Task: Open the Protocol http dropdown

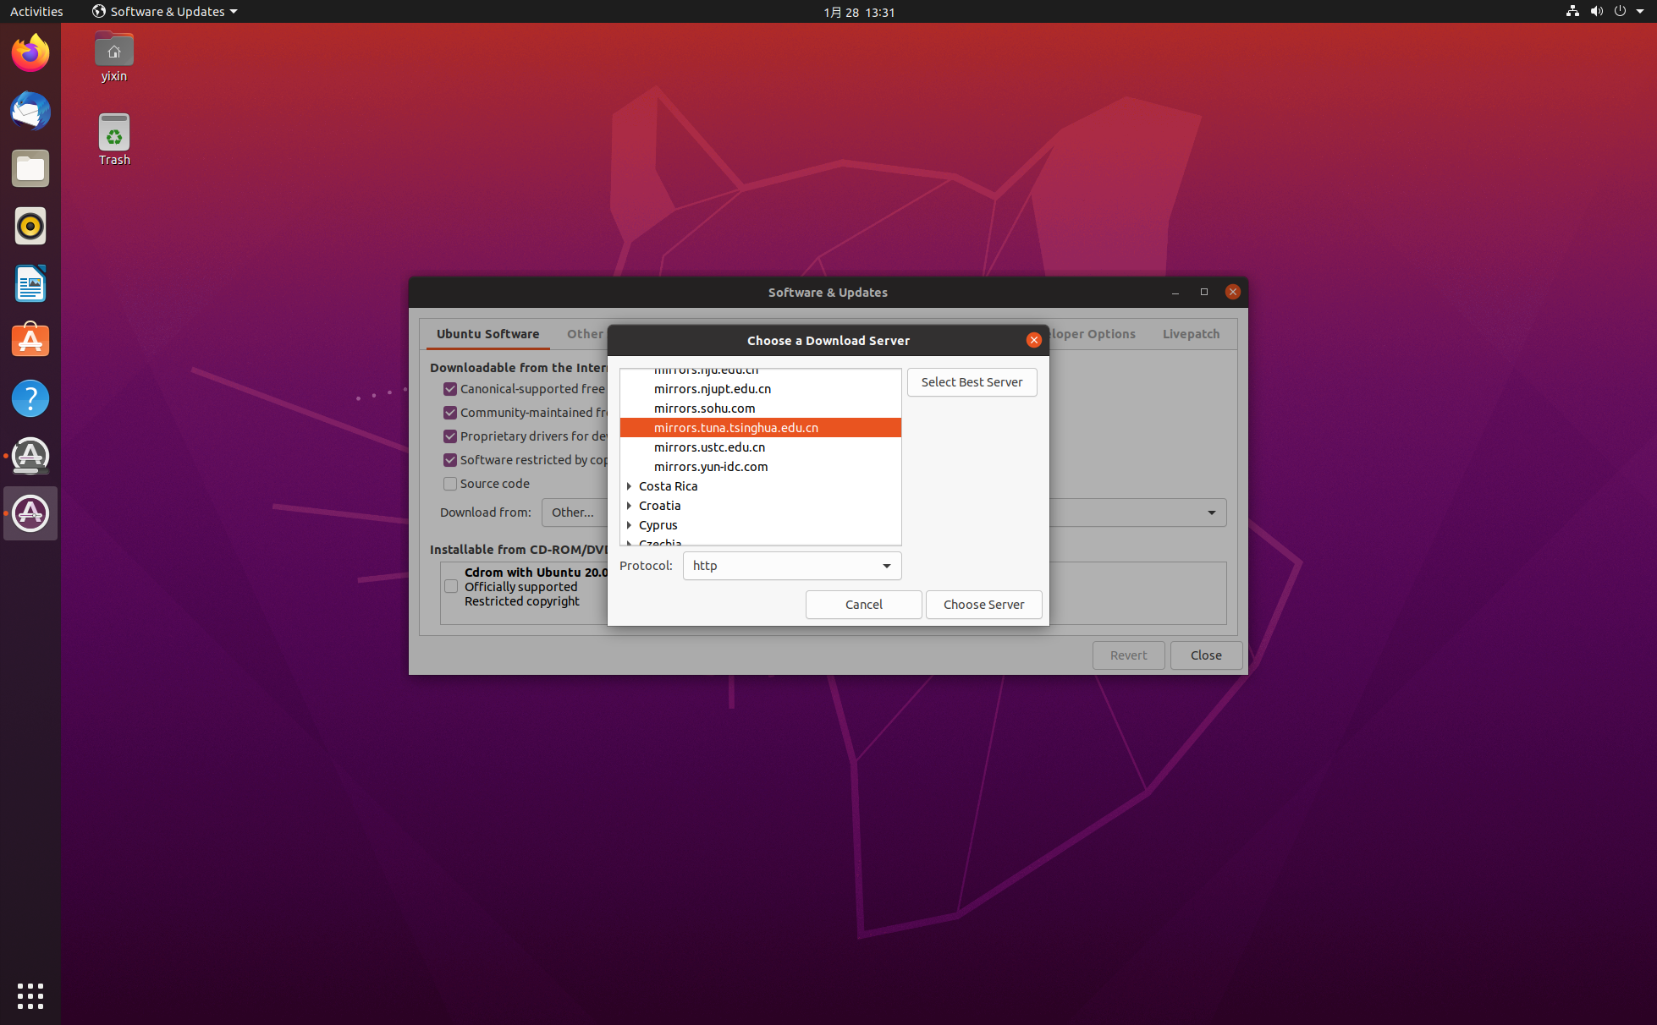Action: [791, 566]
